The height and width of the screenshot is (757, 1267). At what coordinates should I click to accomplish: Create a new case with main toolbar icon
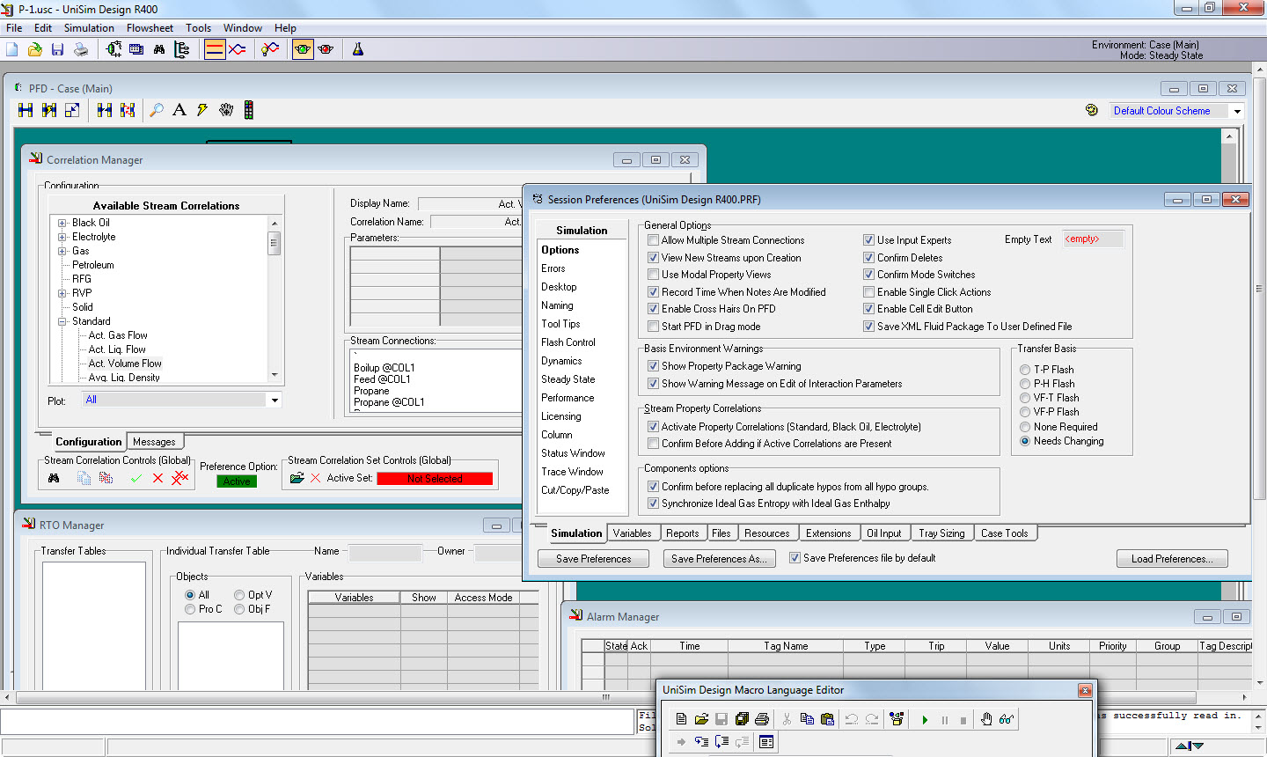coord(12,49)
